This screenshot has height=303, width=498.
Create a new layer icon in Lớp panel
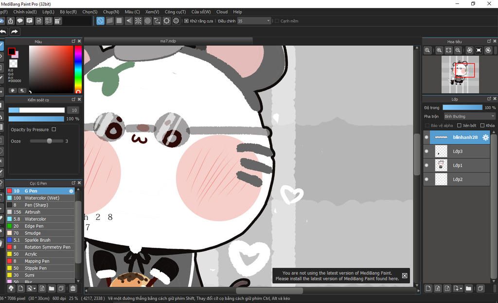click(428, 288)
